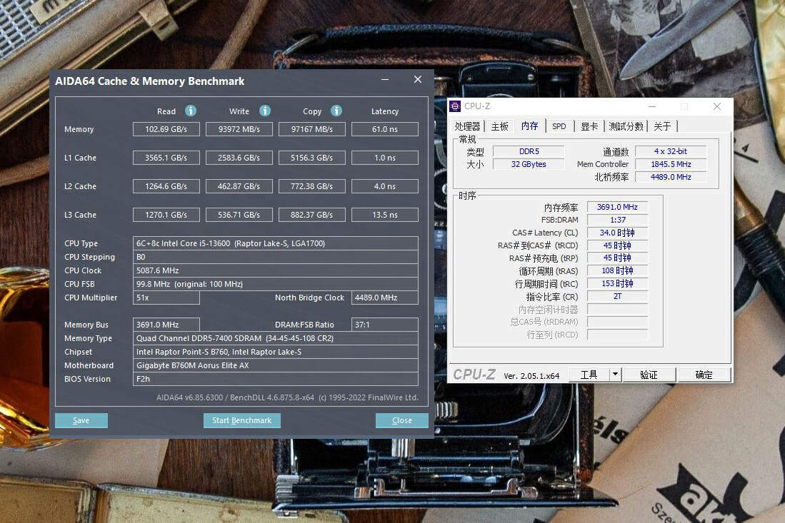Click the Memory Bus value 3691.0 MHz in AIDA64
Image resolution: width=785 pixels, height=523 pixels.
(x=166, y=325)
